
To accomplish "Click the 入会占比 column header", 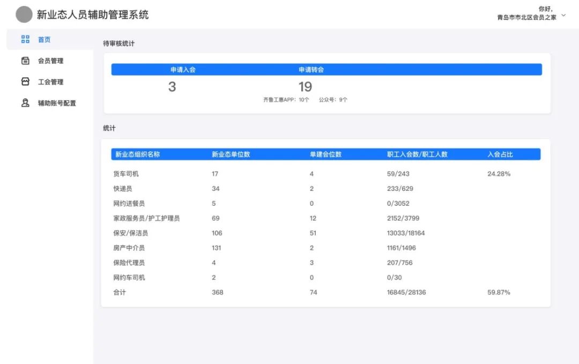I will (x=500, y=154).
